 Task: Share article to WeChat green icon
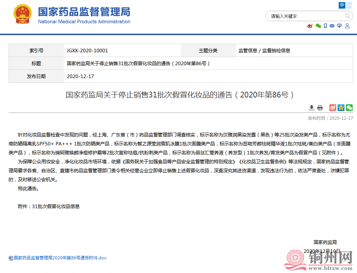pos(349,107)
